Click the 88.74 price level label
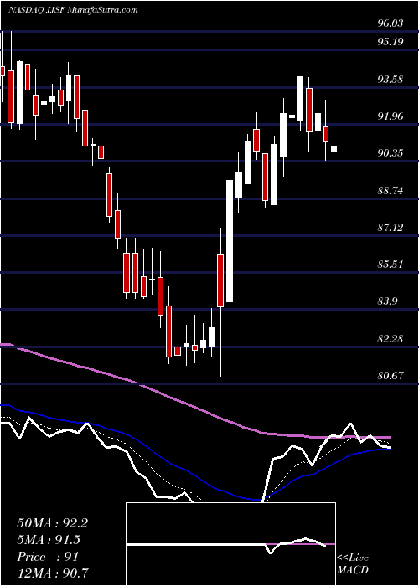 coord(391,190)
